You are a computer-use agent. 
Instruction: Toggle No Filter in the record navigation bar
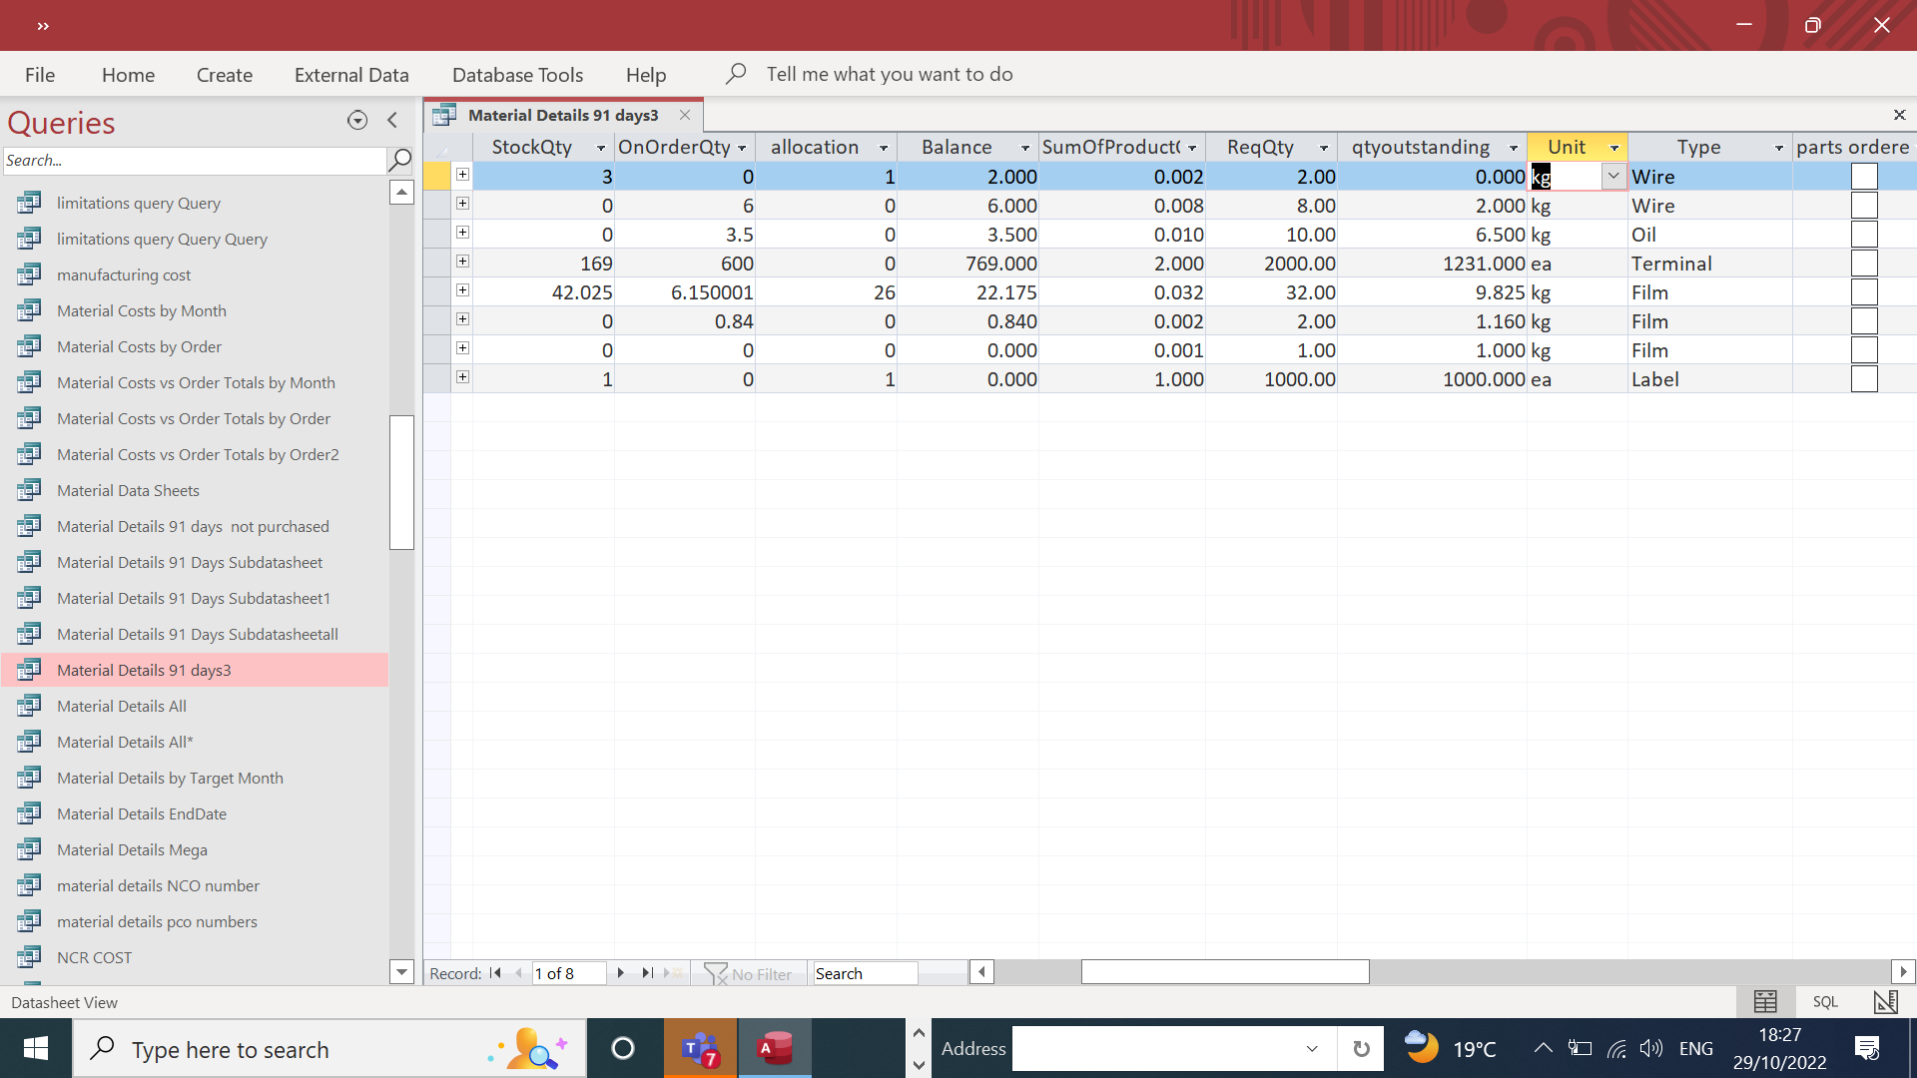point(749,973)
